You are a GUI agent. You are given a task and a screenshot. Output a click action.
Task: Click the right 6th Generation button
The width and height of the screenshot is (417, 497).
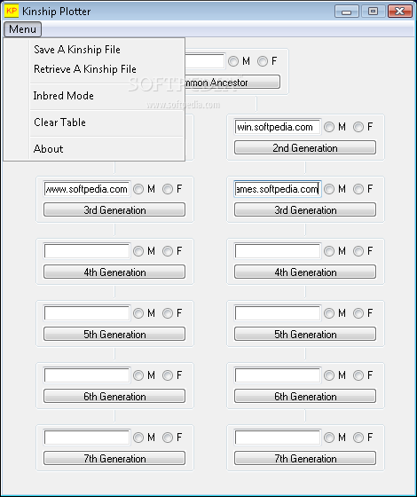tap(305, 396)
